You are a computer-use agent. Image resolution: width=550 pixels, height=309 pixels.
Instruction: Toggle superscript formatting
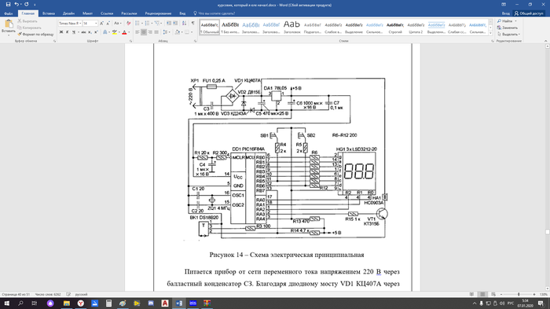click(x=96, y=32)
